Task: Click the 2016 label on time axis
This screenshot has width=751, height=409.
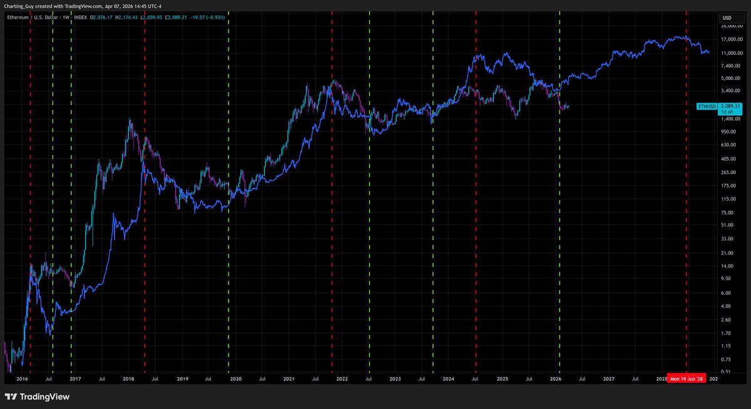Action: [22, 379]
